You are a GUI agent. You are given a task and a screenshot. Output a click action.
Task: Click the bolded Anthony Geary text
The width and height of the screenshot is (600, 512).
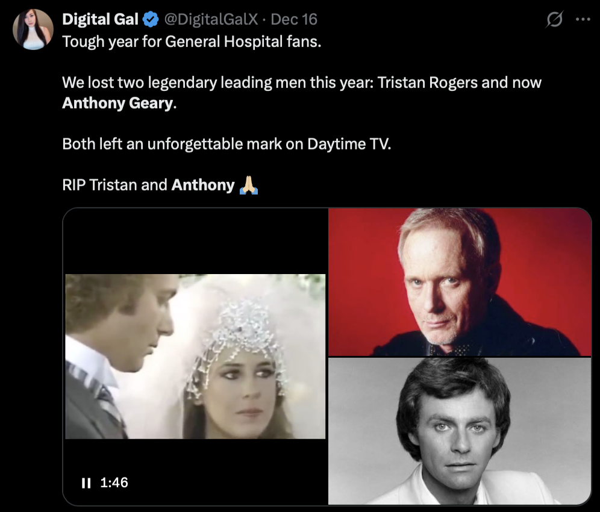(x=117, y=103)
